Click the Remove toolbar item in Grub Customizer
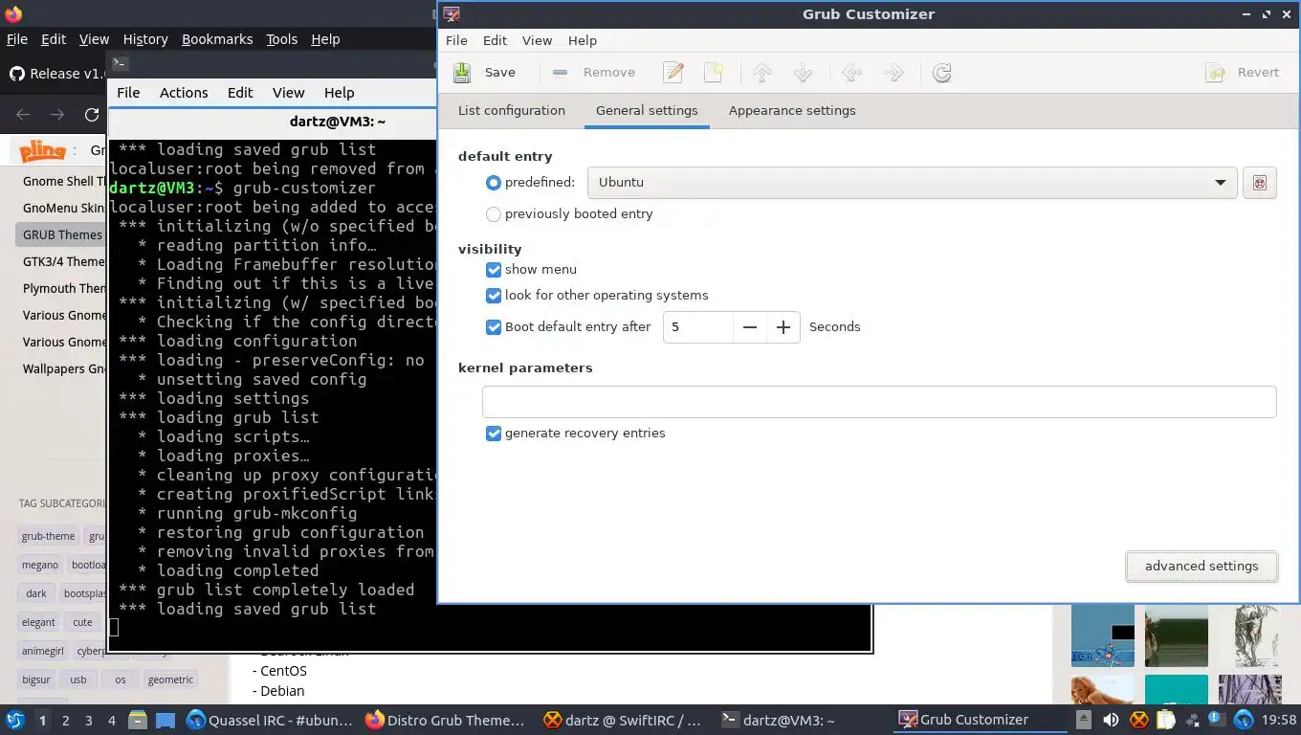 tap(594, 73)
